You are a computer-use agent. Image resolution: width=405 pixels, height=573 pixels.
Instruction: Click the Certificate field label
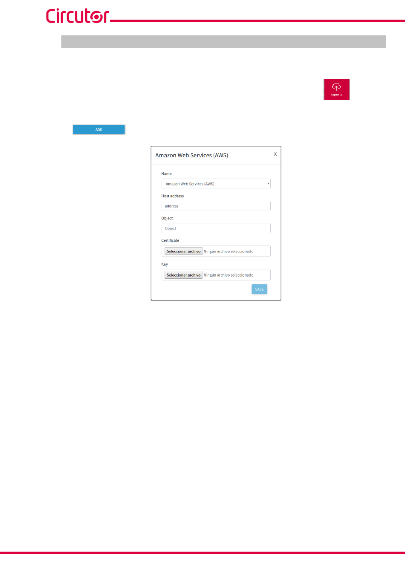tap(170, 240)
